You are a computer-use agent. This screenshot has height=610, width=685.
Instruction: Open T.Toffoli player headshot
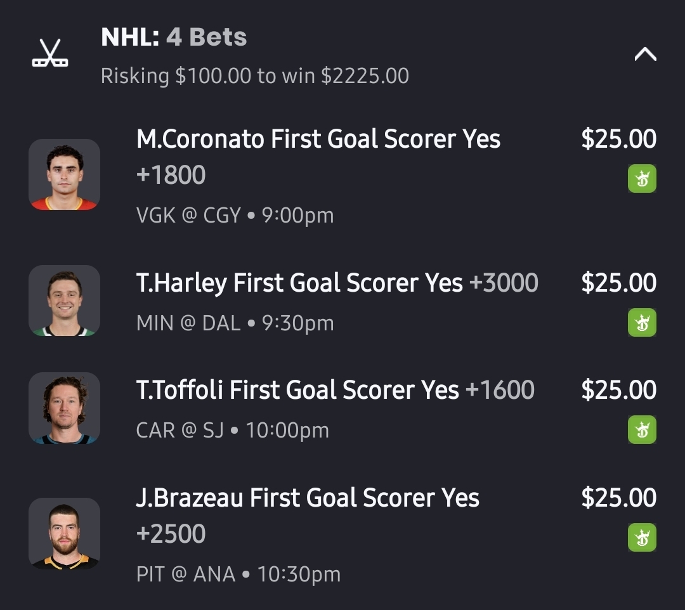pos(64,408)
